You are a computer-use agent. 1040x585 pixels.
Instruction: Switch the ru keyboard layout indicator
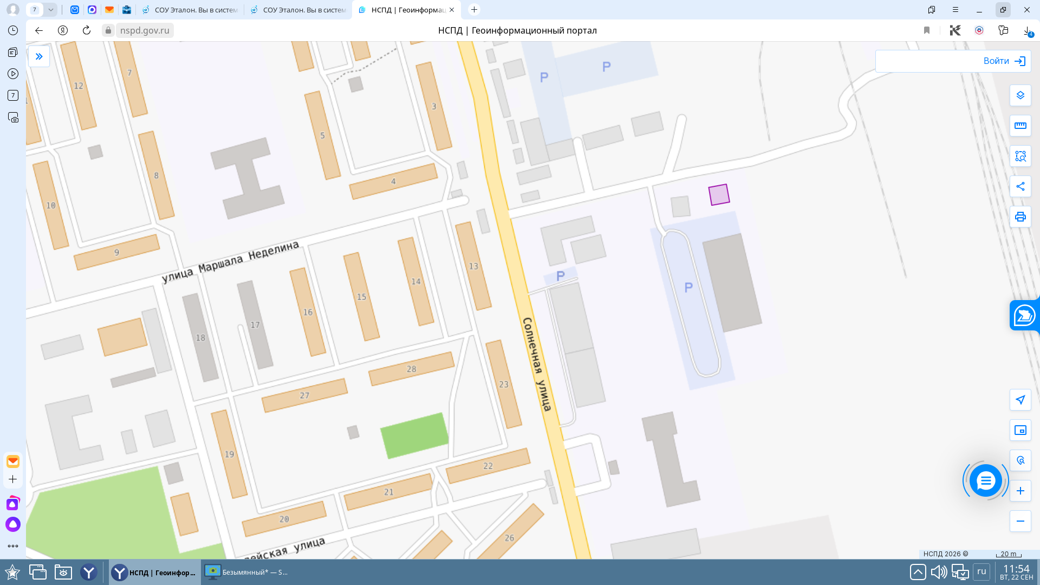click(x=981, y=571)
